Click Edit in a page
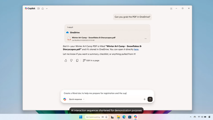The height and width of the screenshot is (120, 213). click(x=91, y=61)
